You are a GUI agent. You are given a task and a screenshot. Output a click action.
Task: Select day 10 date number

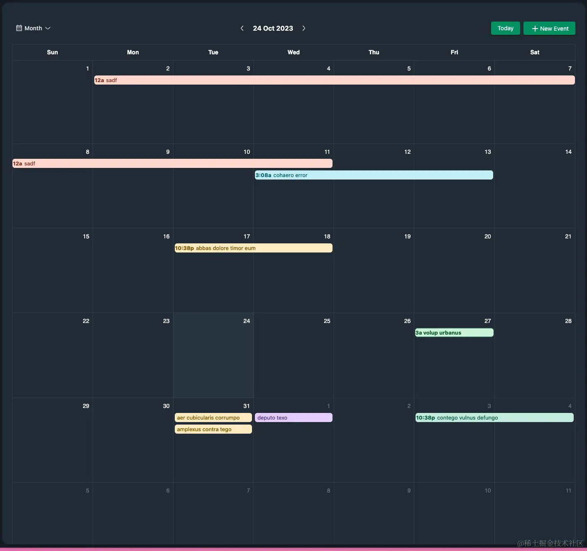(247, 152)
